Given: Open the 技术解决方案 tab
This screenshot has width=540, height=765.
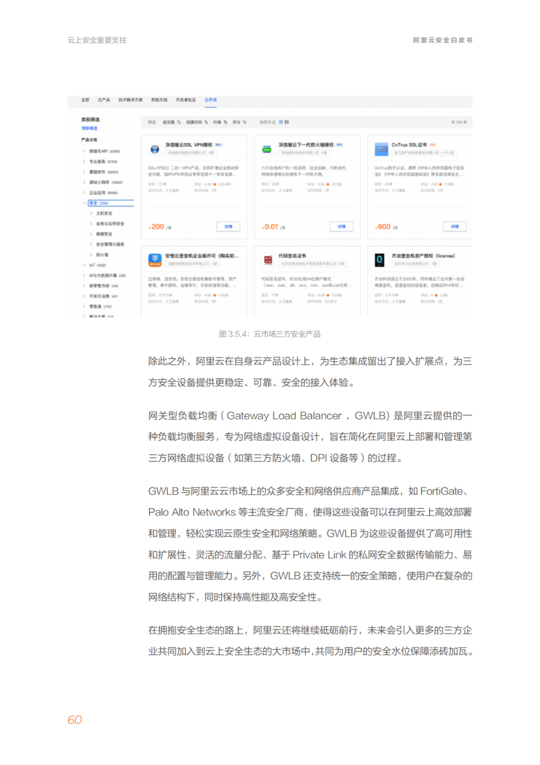Looking at the screenshot, I should click(x=130, y=100).
